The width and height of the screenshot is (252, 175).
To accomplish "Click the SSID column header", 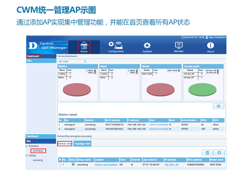I will click(219, 120).
